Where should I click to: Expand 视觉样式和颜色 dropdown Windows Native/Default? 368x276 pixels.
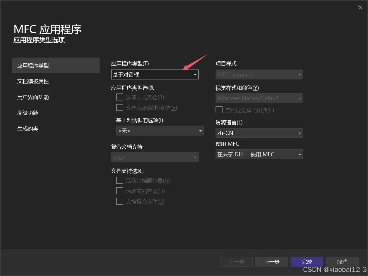pos(259,98)
